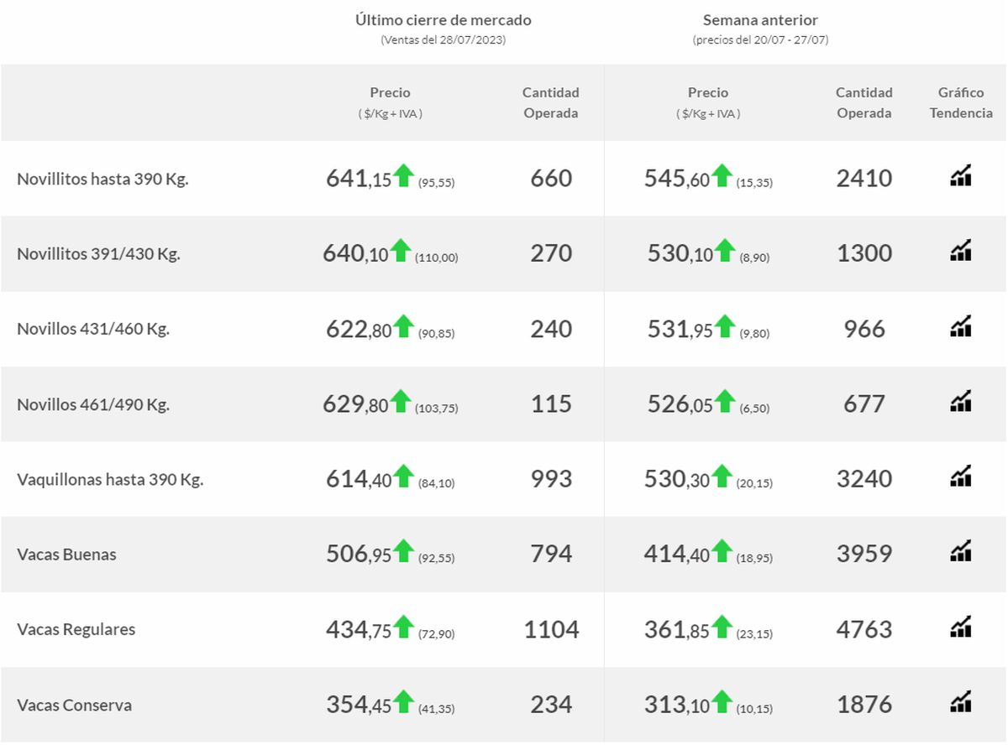Open trend chart for Novillos 461/490 Kg.
Viewport: 1008px width, 745px height.
(x=961, y=401)
